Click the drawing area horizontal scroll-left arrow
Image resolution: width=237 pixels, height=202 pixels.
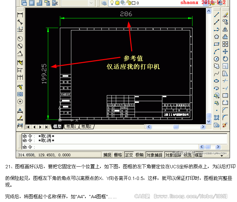click(x=149, y=127)
